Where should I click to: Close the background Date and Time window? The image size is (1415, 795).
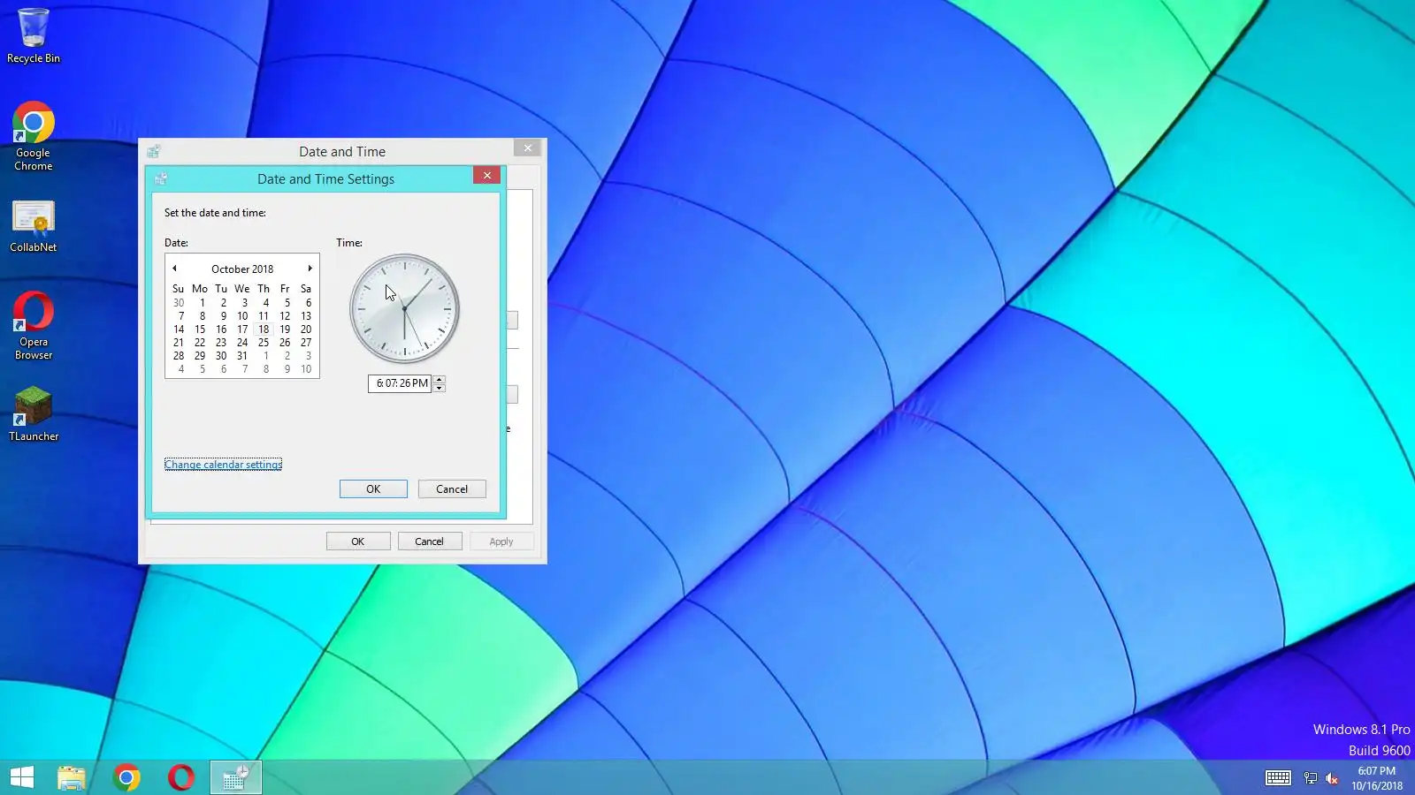(x=528, y=148)
